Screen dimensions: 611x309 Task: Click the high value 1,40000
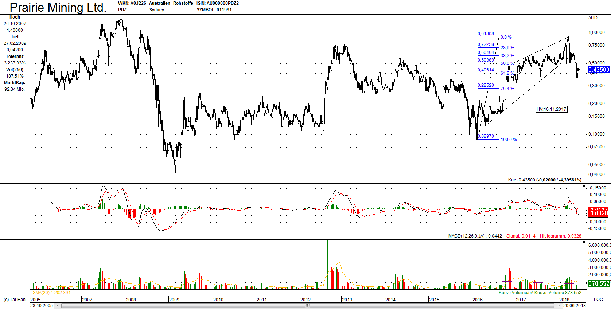click(15, 30)
